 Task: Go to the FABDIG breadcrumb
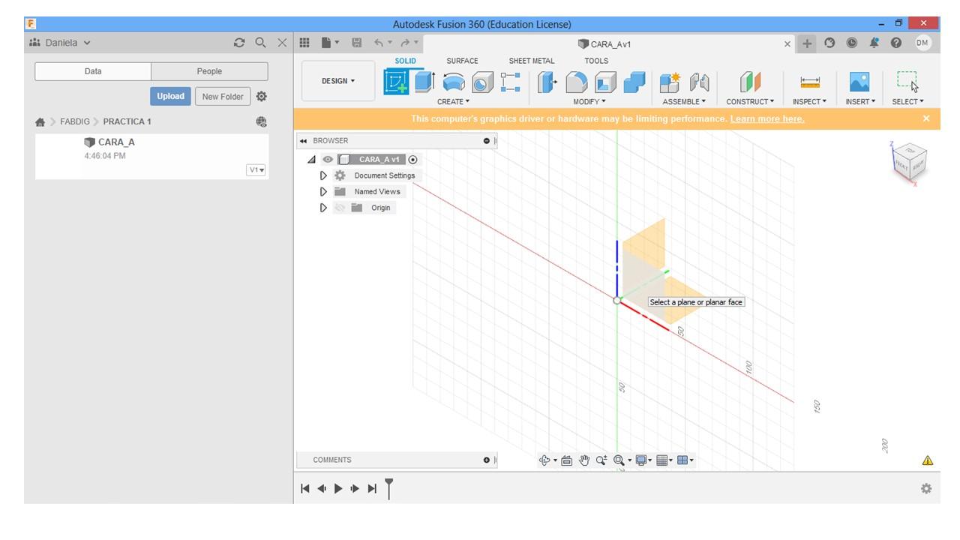point(76,121)
